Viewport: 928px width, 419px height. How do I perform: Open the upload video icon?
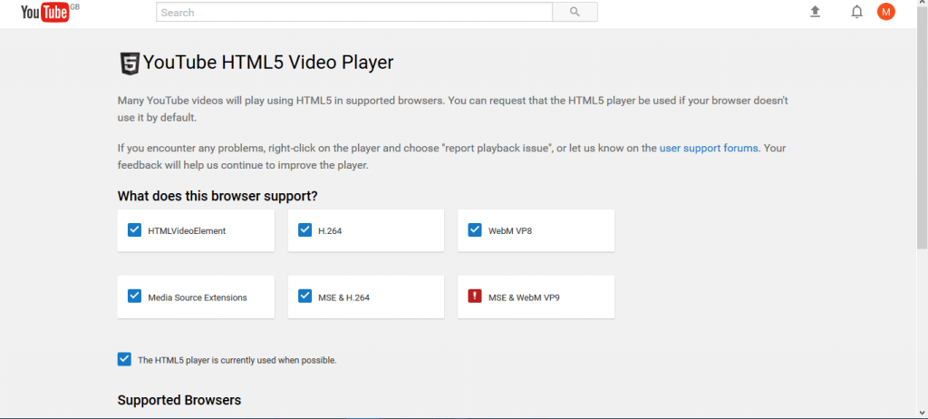[815, 11]
